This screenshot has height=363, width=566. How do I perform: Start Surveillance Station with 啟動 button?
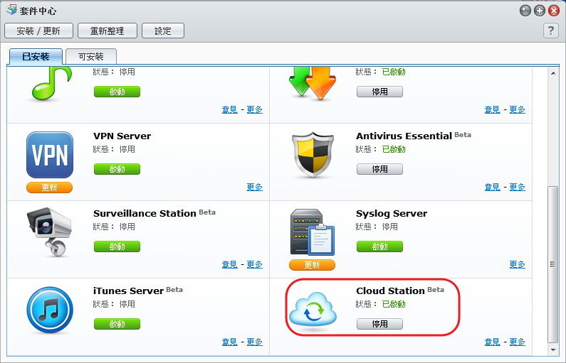coord(117,246)
